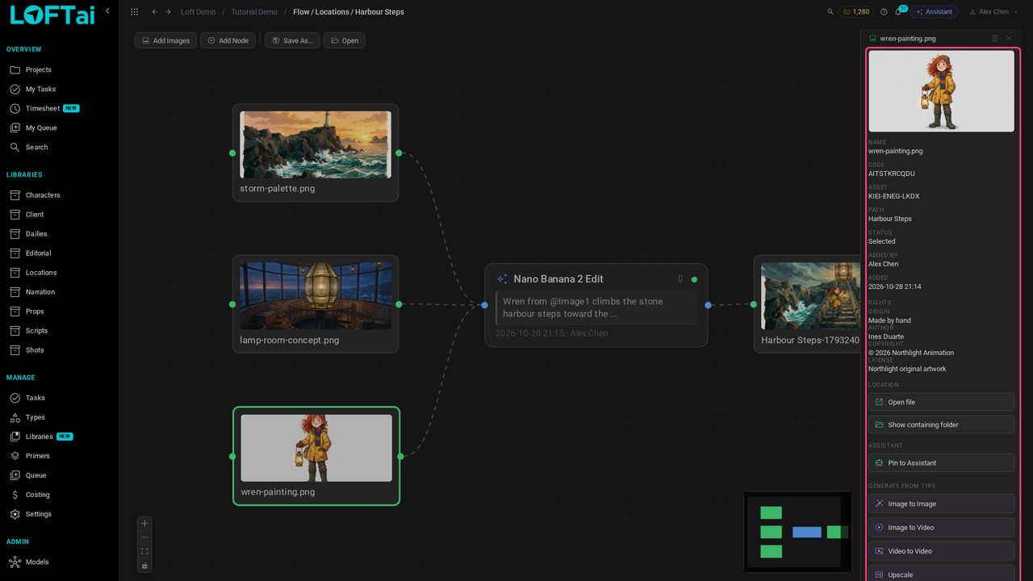This screenshot has height=581, width=1033.
Task: Click pin icon on Nano Banana 2 Edit node
Action: [x=680, y=279]
